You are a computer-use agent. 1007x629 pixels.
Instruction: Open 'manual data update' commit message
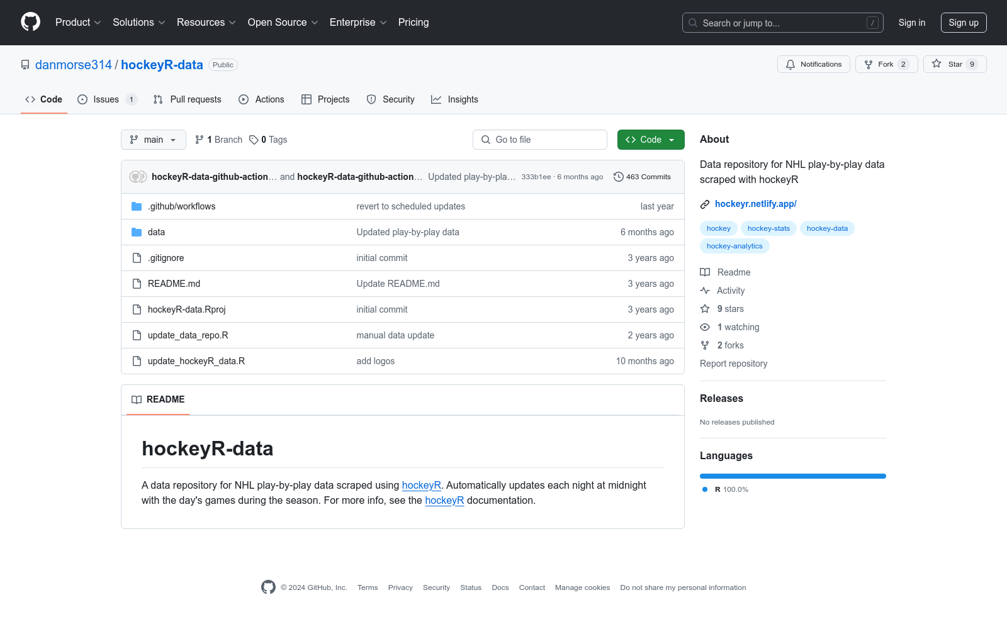coord(395,335)
